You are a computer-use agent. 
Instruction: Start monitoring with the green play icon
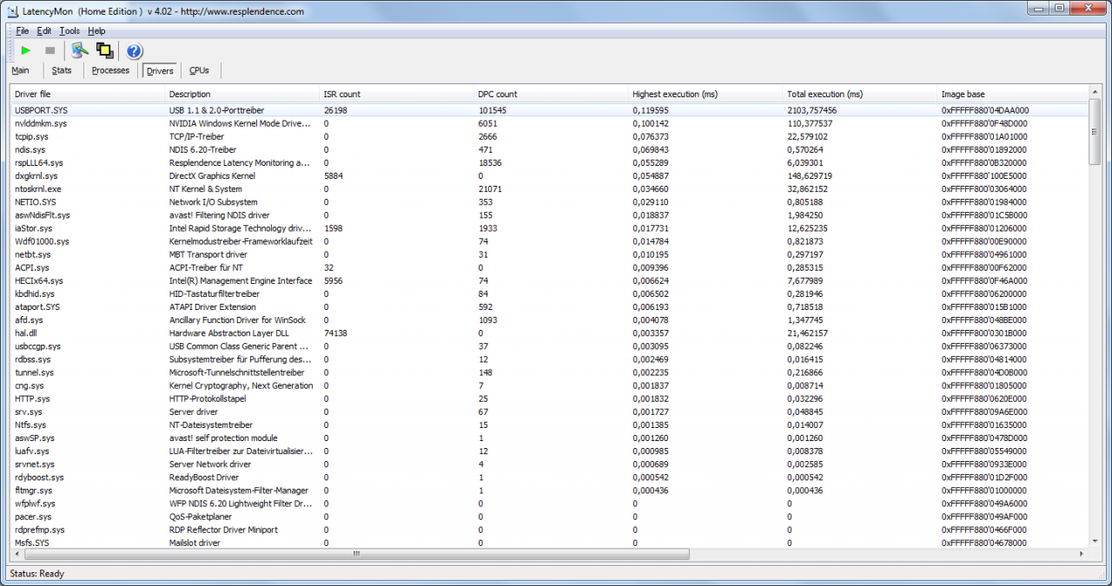click(x=26, y=51)
